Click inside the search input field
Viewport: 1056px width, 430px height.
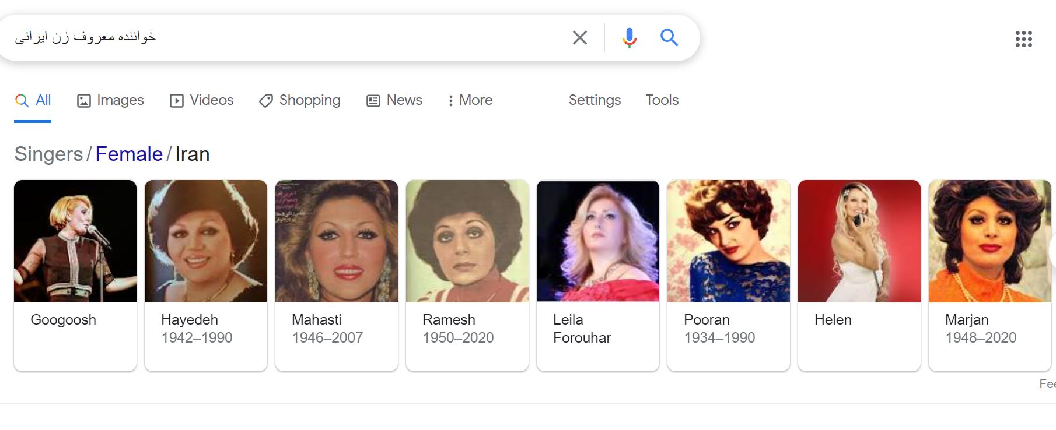[x=292, y=37]
